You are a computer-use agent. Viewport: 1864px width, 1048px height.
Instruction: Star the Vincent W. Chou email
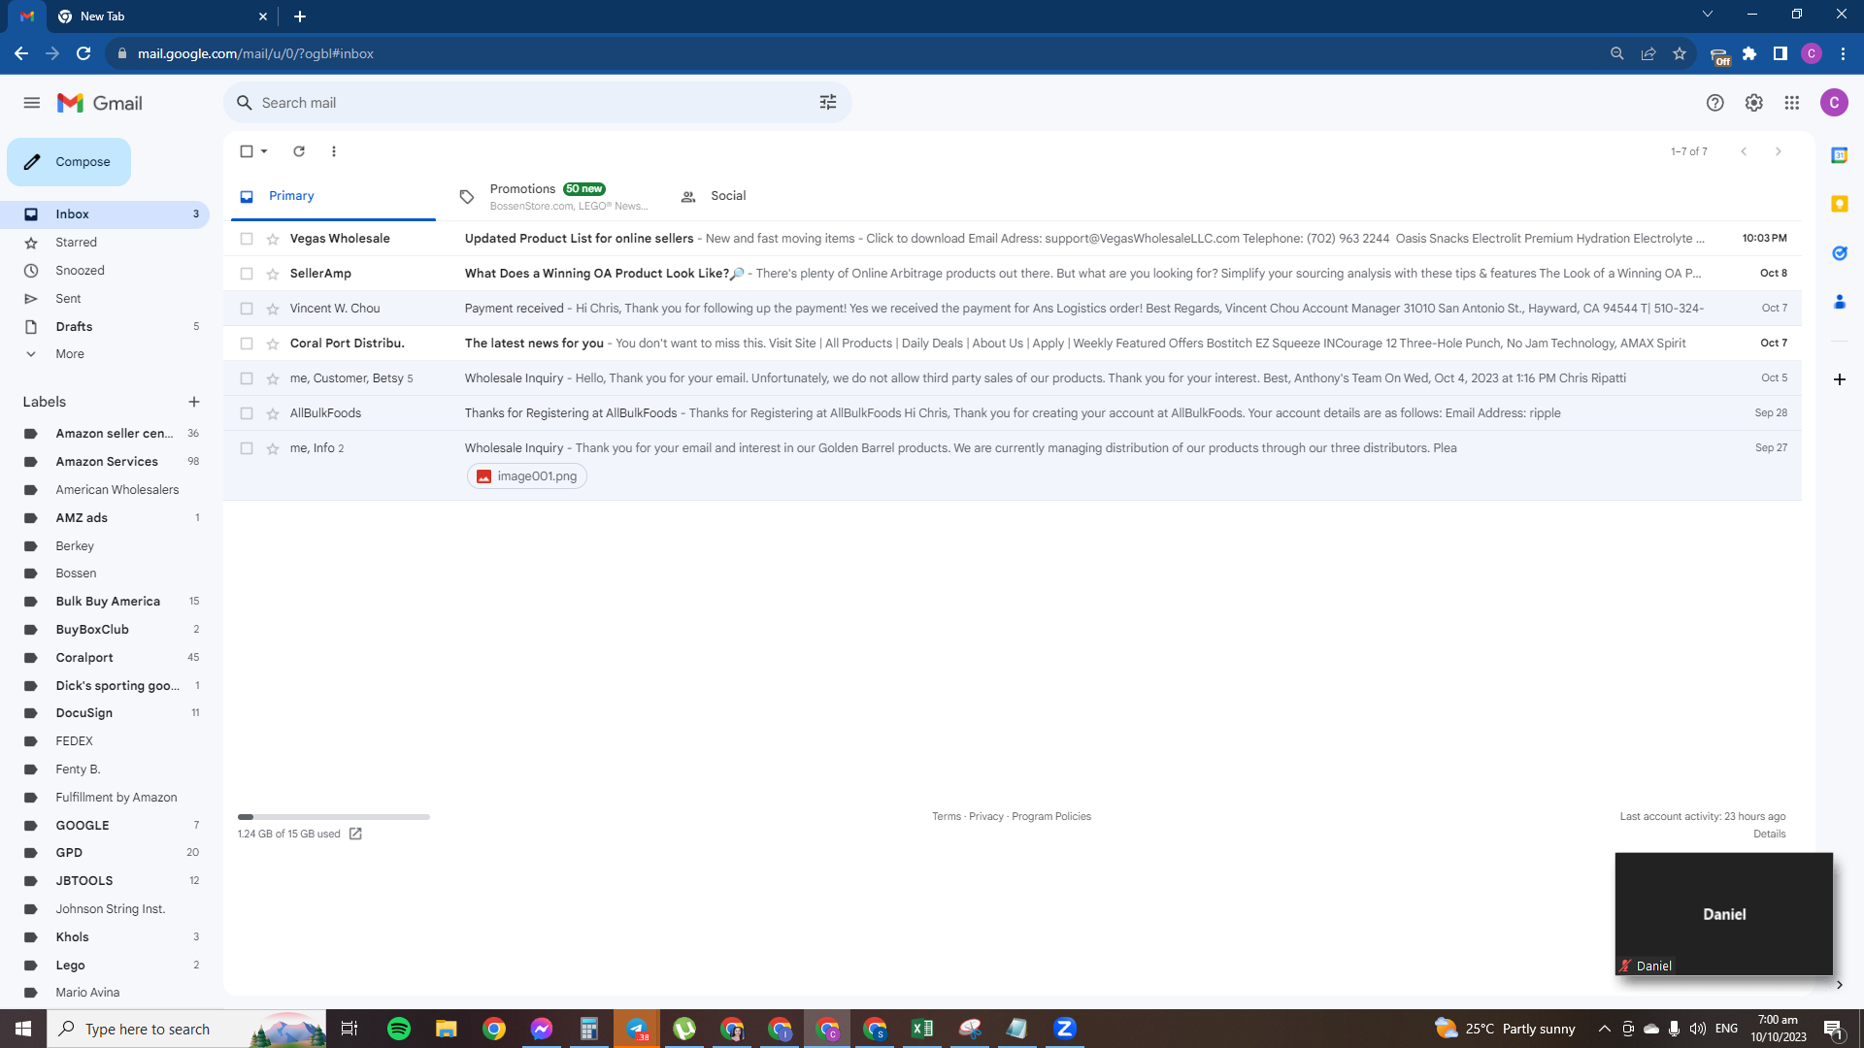point(273,309)
